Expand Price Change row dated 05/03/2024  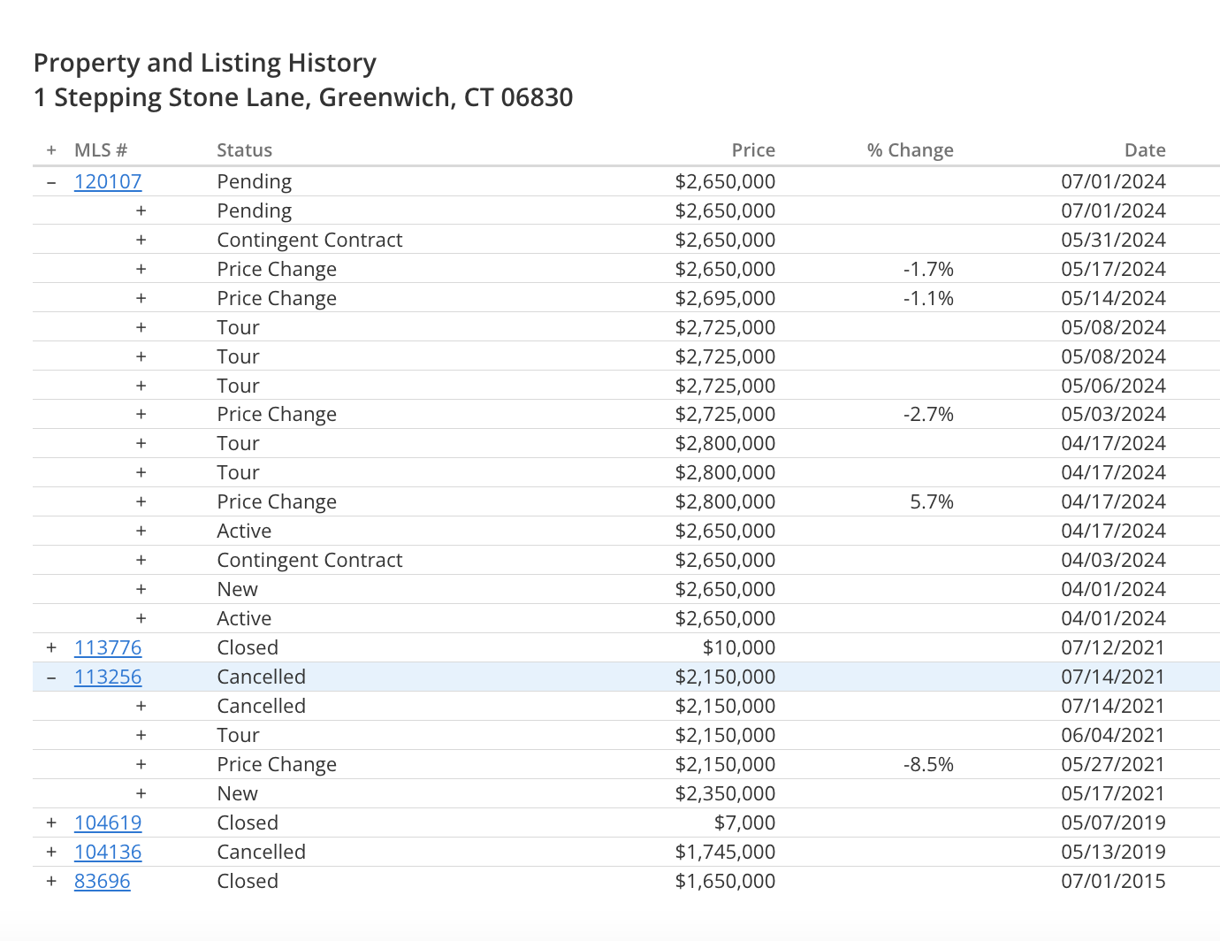pos(141,414)
